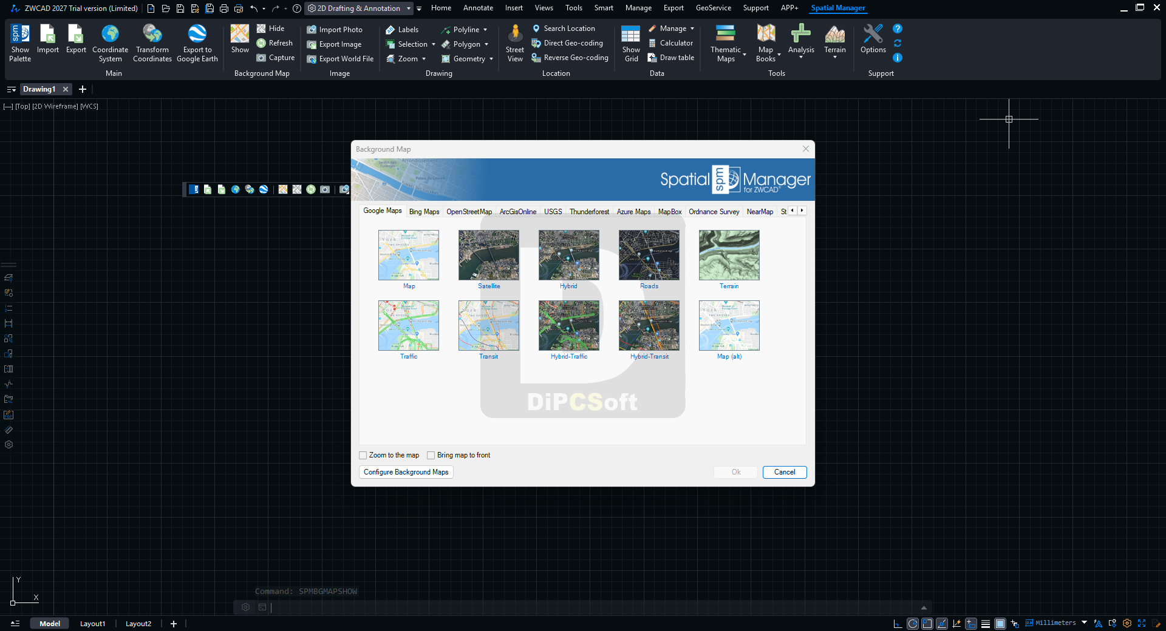Open the Calculator tool
The height and width of the screenshot is (631, 1166).
coord(670,43)
